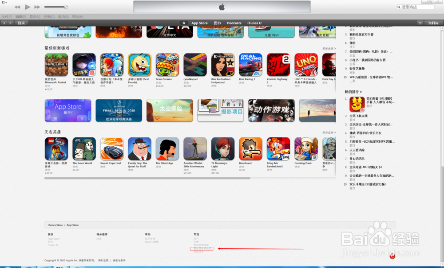Open the Best Fiends app icon

point(139,65)
